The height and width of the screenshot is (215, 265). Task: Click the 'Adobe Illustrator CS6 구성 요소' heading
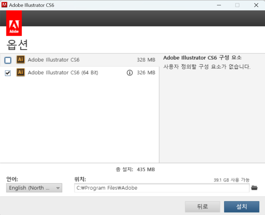pos(202,58)
